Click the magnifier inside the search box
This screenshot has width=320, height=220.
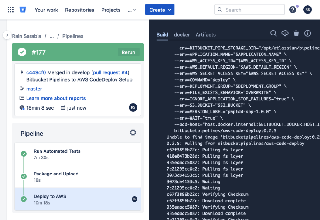click(220, 10)
